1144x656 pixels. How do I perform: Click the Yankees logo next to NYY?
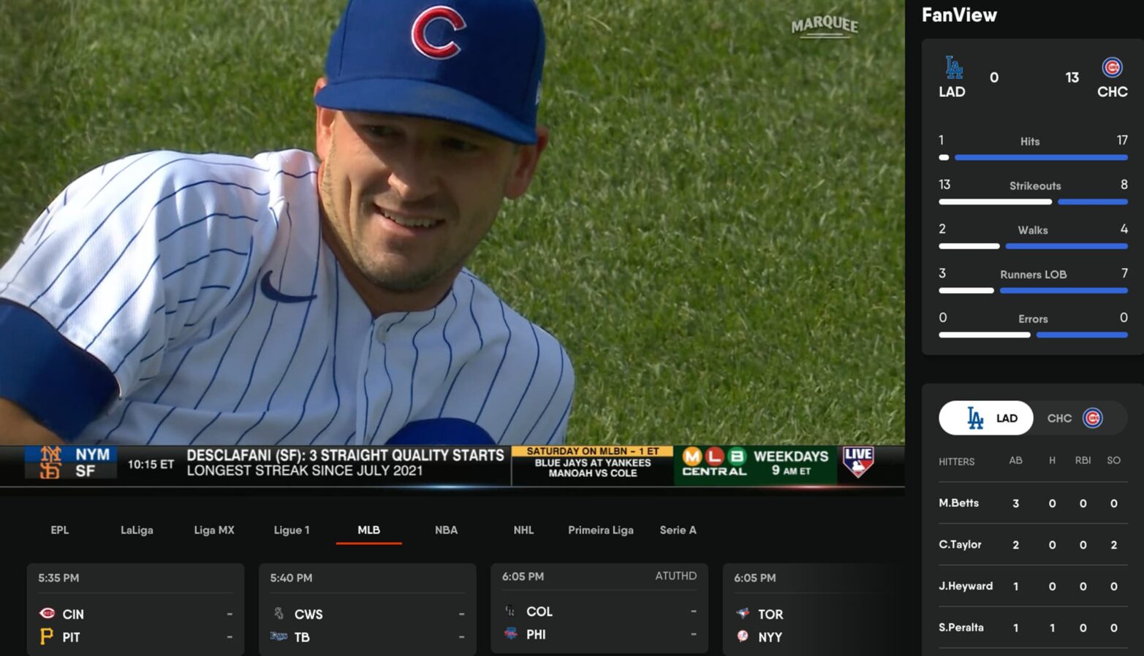743,637
